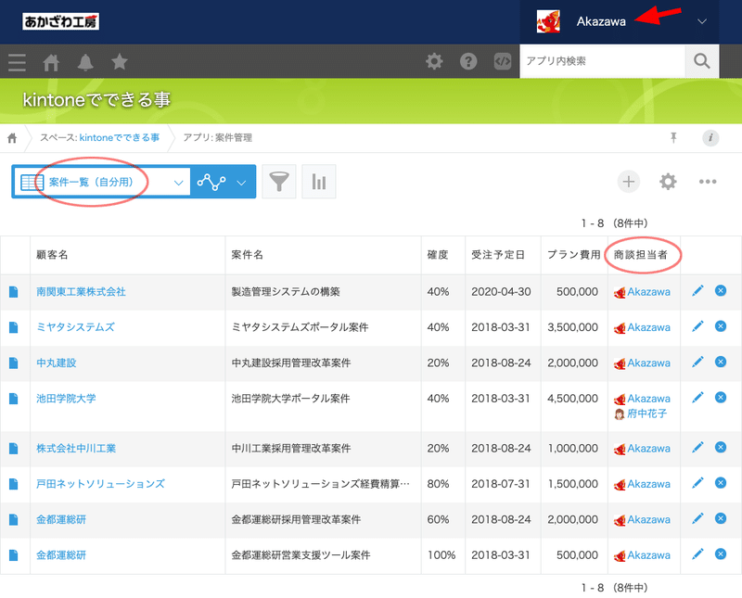Add a new record with plus icon
The height and width of the screenshot is (598, 742).
point(629,182)
